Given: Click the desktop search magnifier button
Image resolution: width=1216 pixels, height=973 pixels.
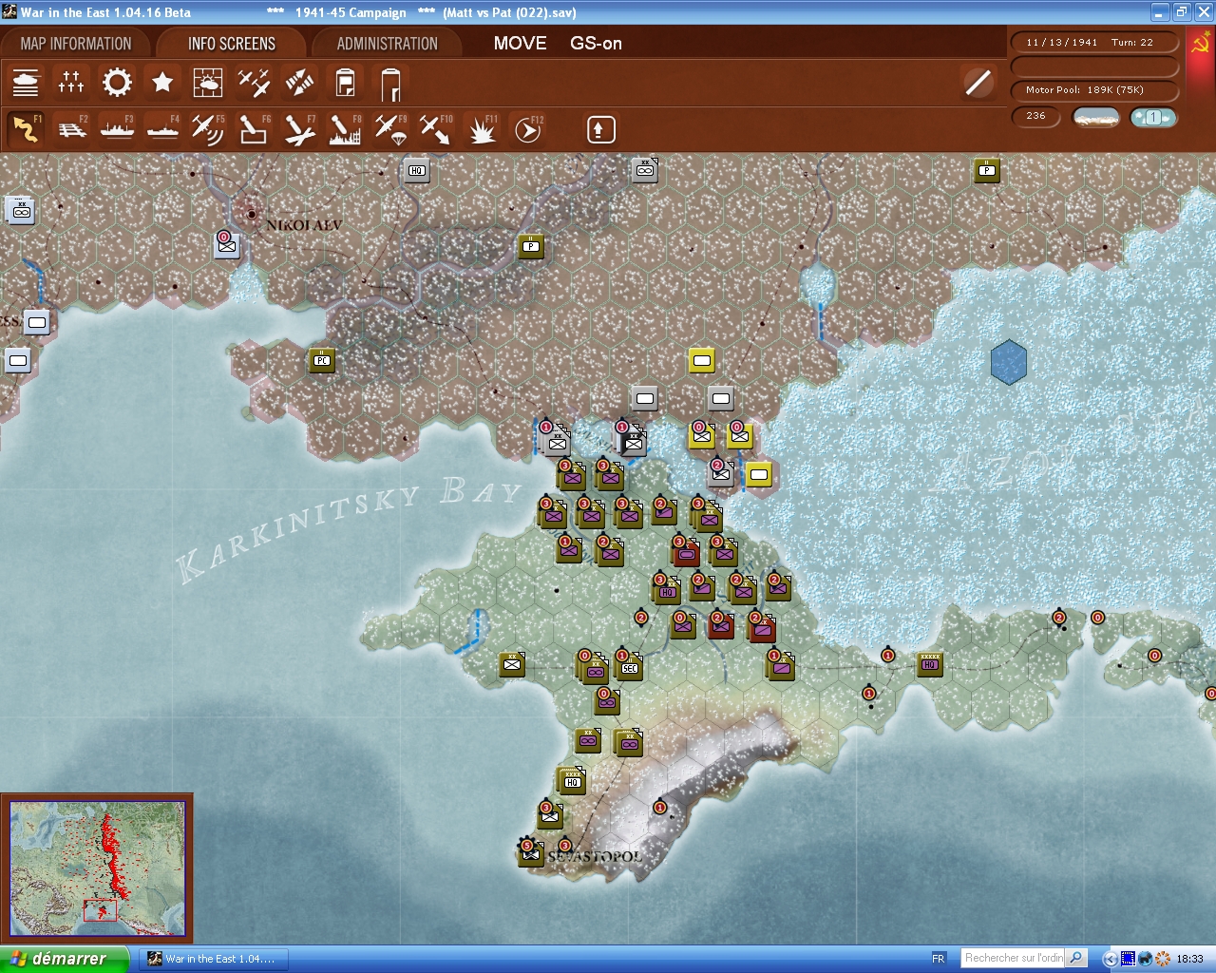Looking at the screenshot, I should [x=1075, y=958].
